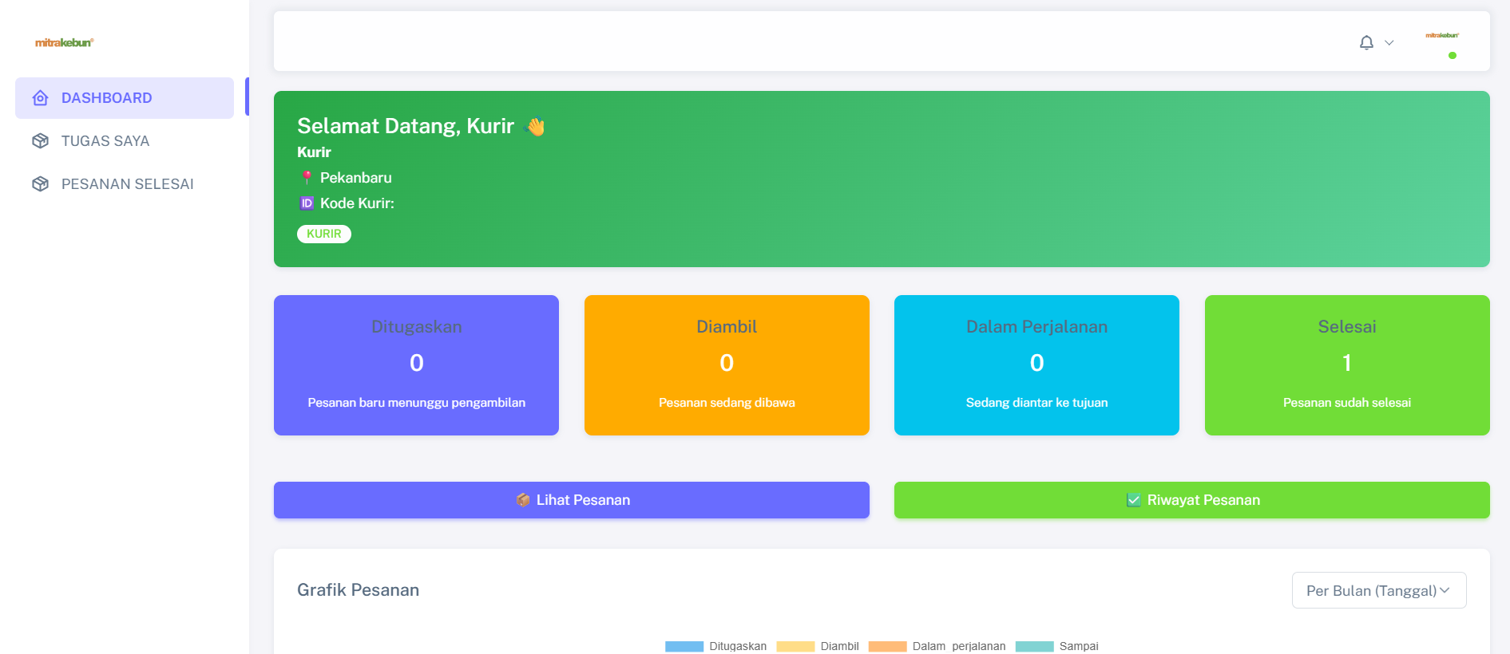Click 'Pesanan baru menunggu pengambilan' text
The image size is (1510, 654).
point(417,403)
